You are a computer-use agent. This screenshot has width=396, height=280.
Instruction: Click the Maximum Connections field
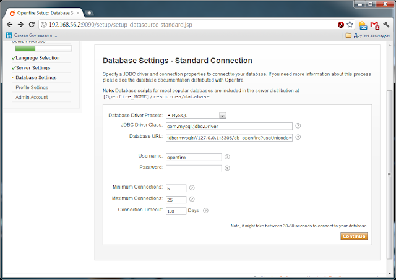176,200
